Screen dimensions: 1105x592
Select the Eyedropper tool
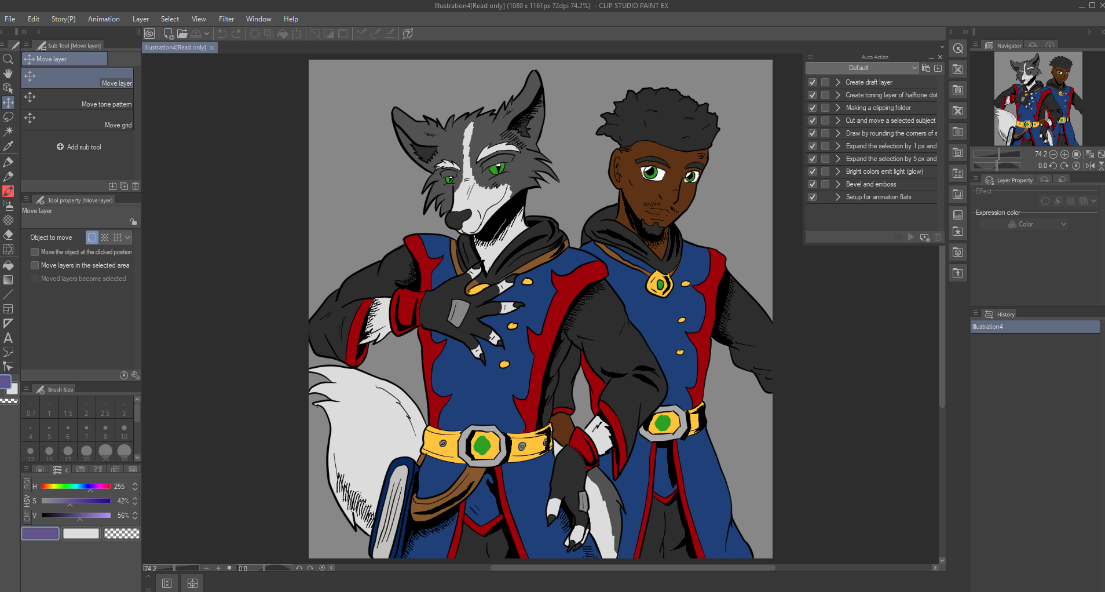coord(8,147)
